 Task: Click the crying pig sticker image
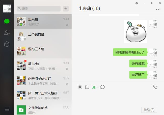135,32
